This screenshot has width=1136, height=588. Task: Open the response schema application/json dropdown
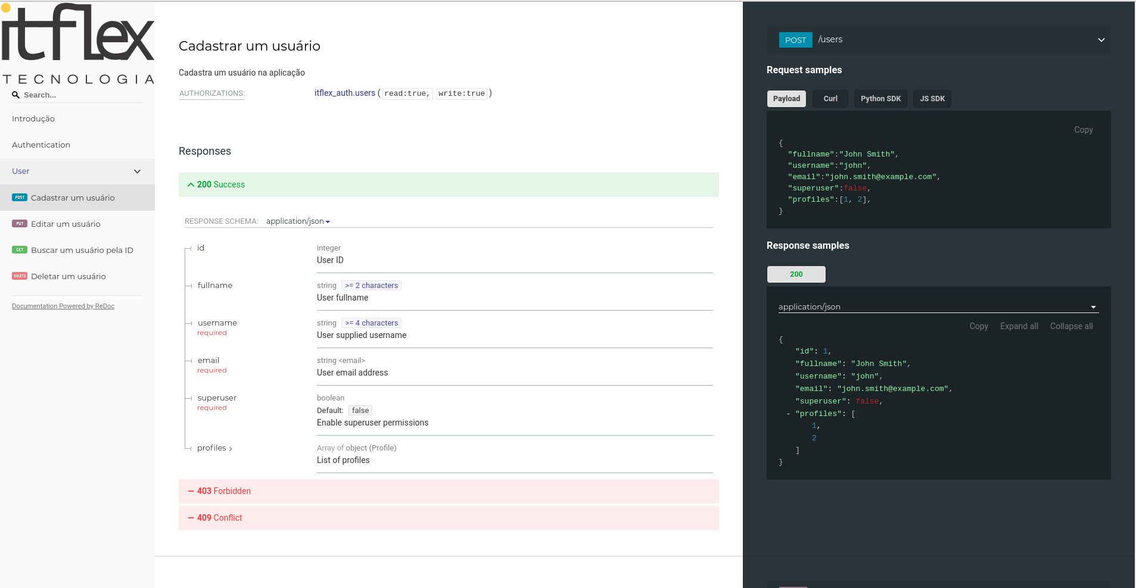pos(298,221)
